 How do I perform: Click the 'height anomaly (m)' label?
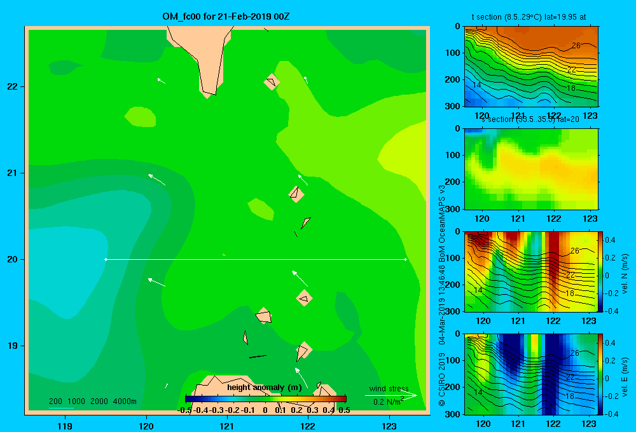coord(265,388)
